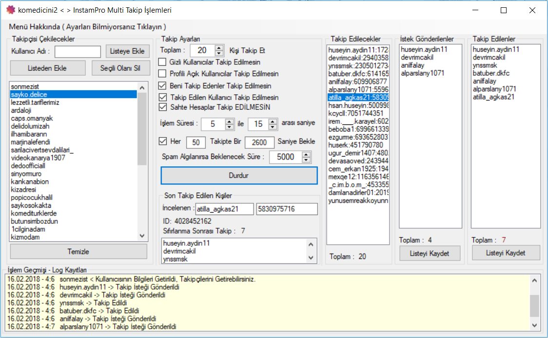Select videokanarya1907 in the user list
The width and height of the screenshot is (548, 338).
coord(74,158)
